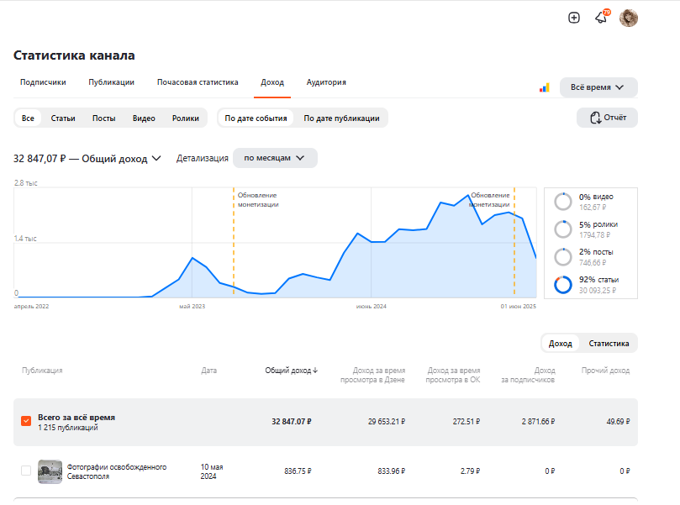680x505 pixels.
Task: Uncheck the 'Всего за всё время' checkbox
Action: (26, 421)
